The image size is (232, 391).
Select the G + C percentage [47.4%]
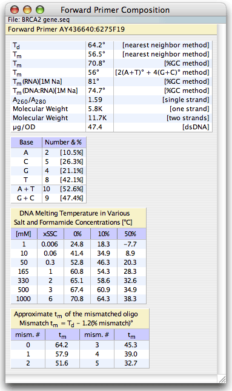pyautogui.click(x=71, y=198)
